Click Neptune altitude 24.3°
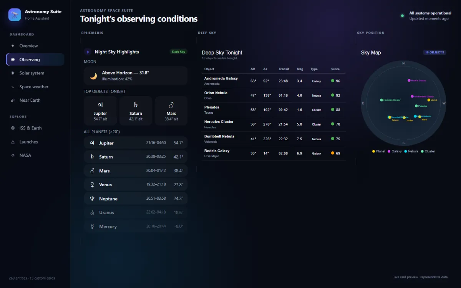 coord(178,199)
